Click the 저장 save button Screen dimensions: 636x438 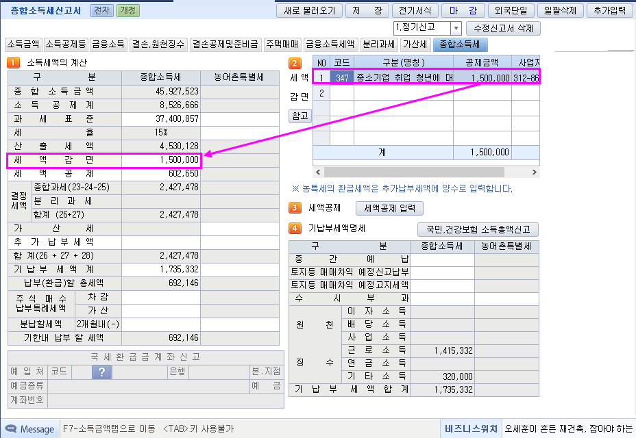coord(367,10)
